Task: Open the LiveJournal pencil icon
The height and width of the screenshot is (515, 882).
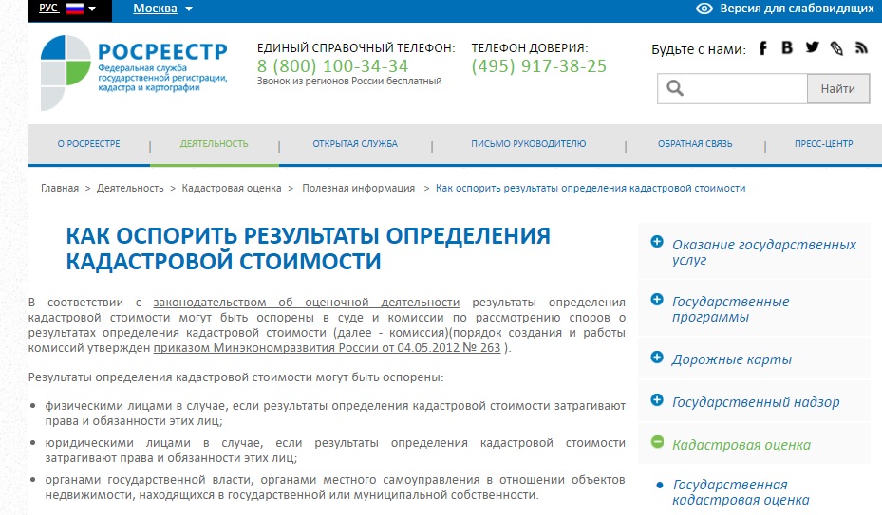Action: pyautogui.click(x=837, y=48)
